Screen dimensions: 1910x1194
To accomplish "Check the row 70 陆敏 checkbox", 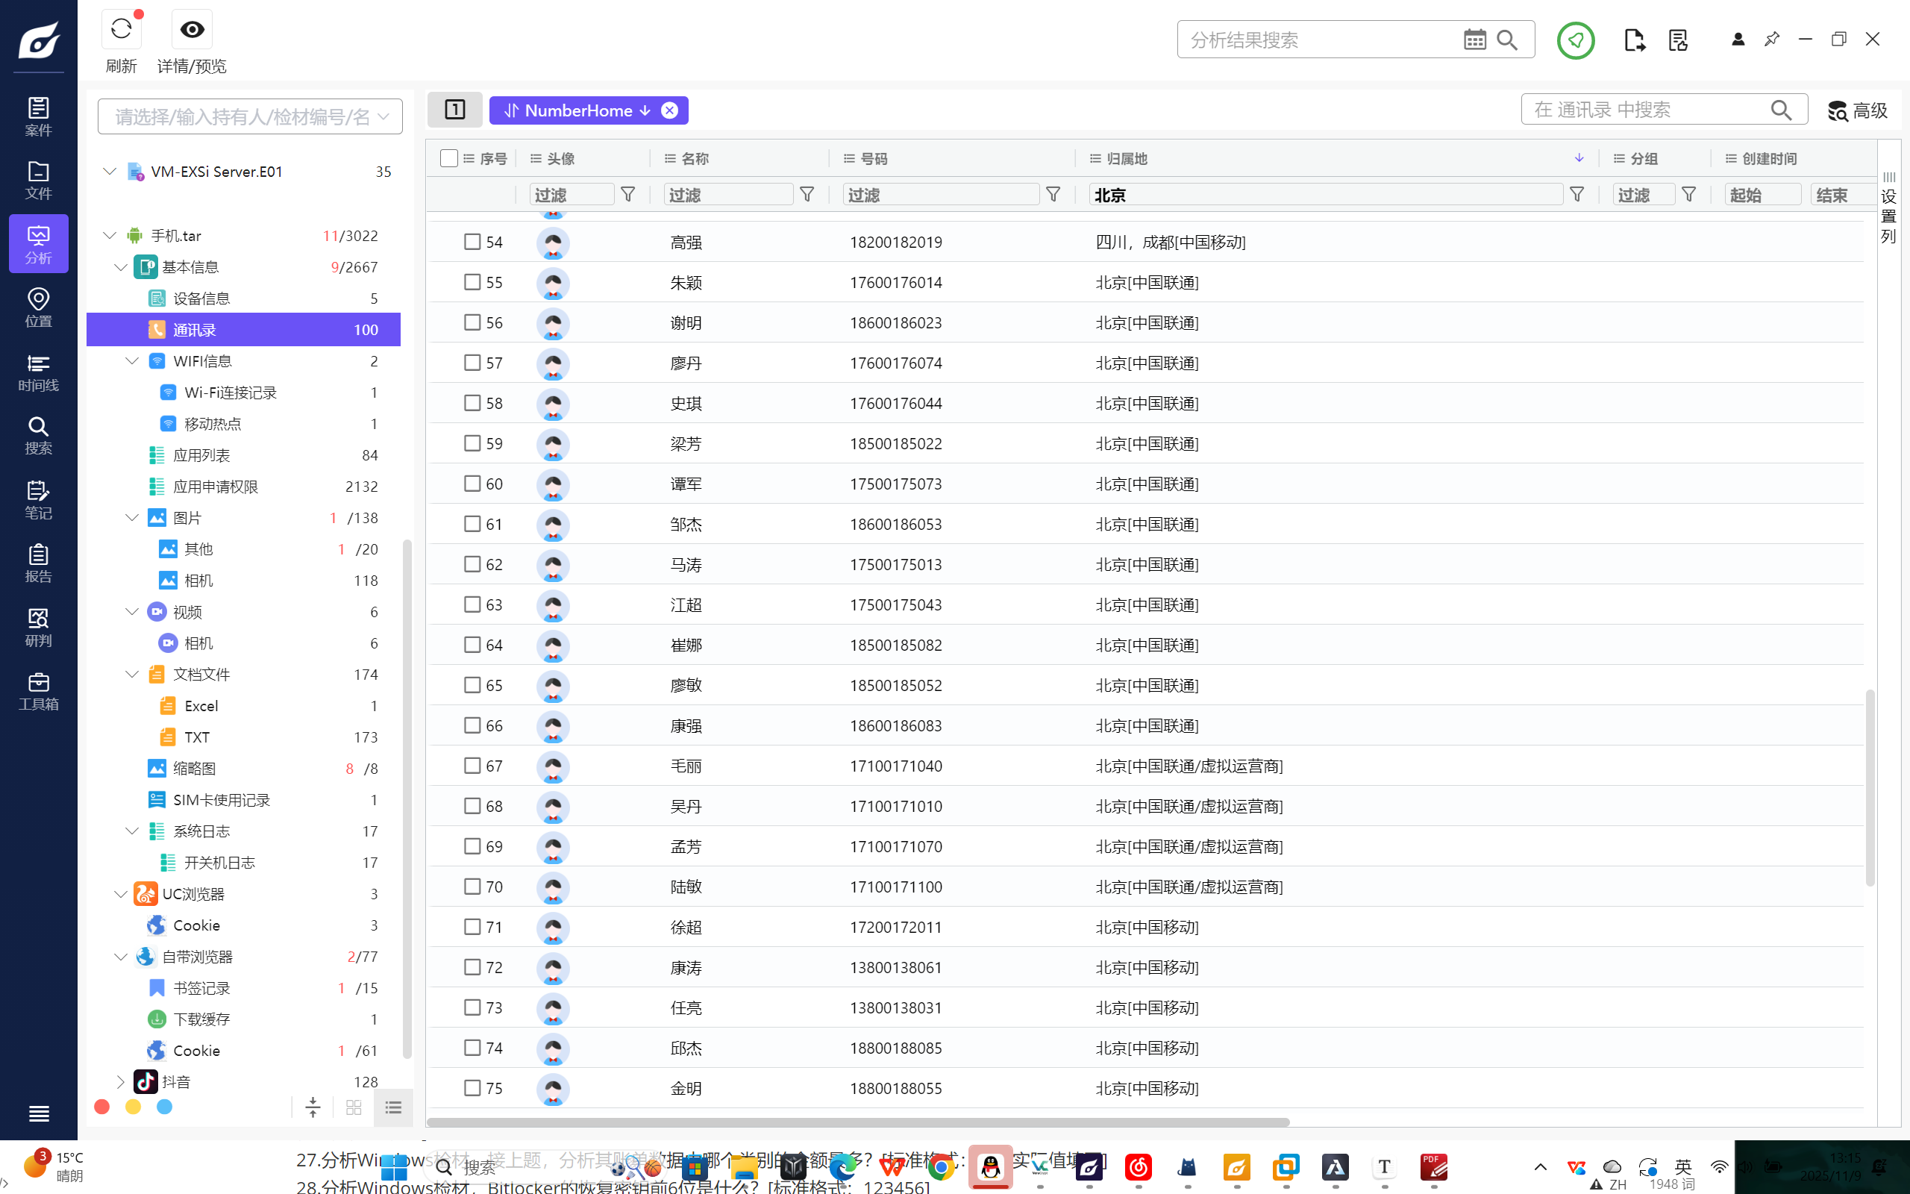I will click(x=472, y=886).
